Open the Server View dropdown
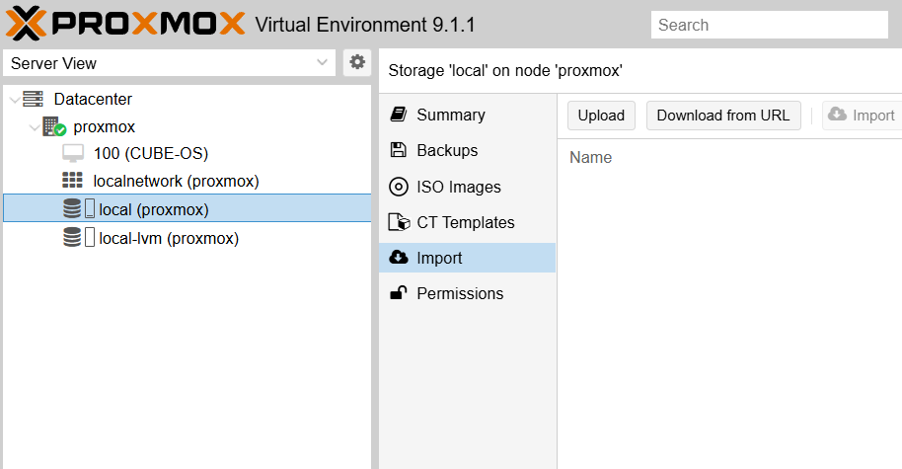 (169, 63)
